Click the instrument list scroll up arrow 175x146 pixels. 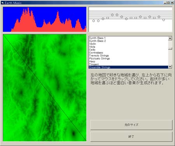(x=170, y=38)
